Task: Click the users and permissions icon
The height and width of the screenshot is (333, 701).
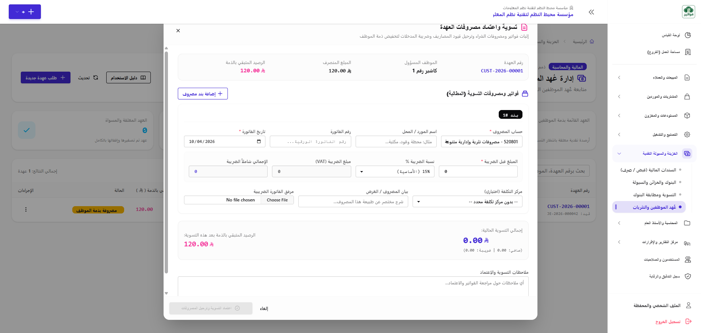Action: [688, 260]
